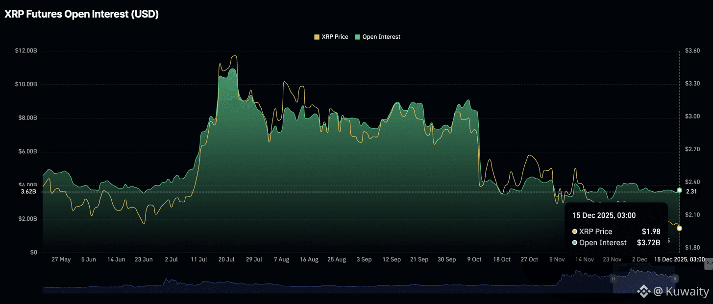Click the yellow dot in tooltip XRP Price row

(574, 232)
